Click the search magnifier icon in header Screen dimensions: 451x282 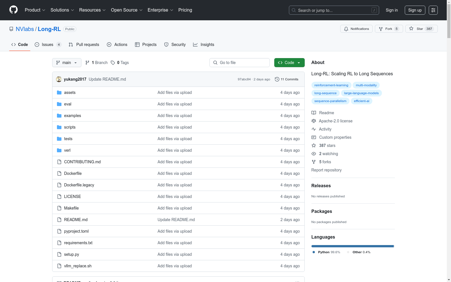pyautogui.click(x=294, y=10)
